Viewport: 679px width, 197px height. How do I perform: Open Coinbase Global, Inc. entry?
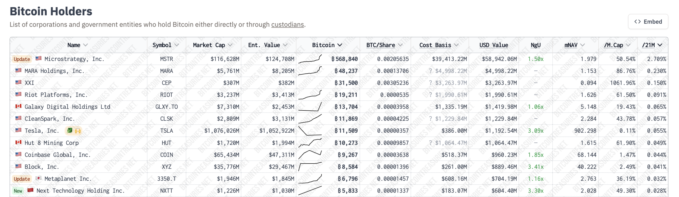click(x=58, y=155)
